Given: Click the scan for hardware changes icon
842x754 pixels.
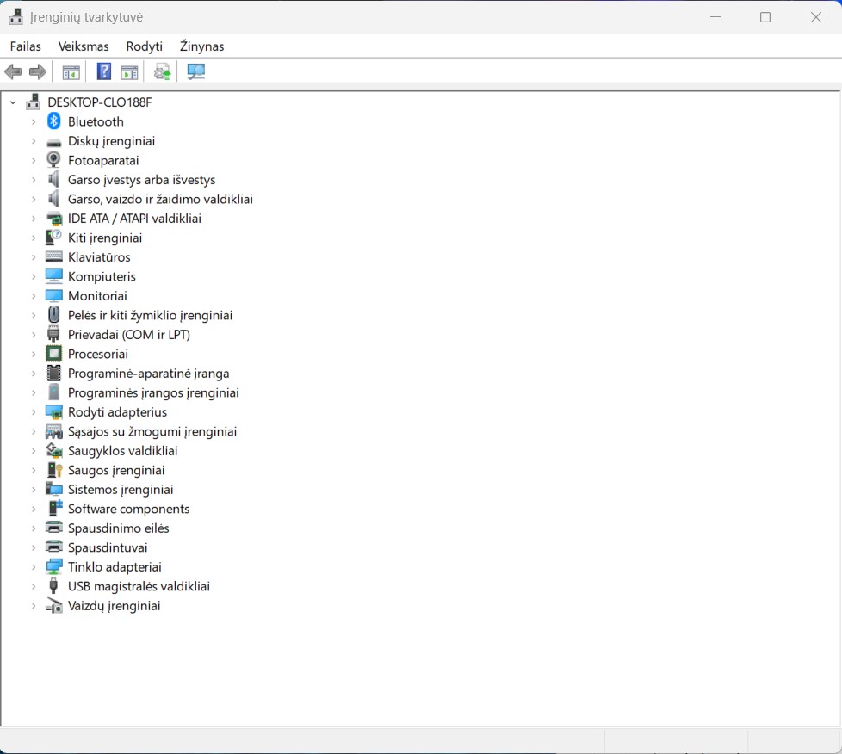Looking at the screenshot, I should click(x=196, y=72).
